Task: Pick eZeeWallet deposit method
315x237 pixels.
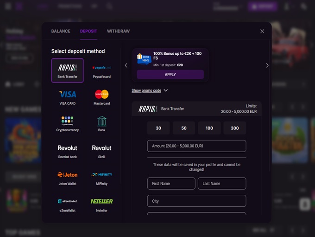Action: click(x=68, y=204)
